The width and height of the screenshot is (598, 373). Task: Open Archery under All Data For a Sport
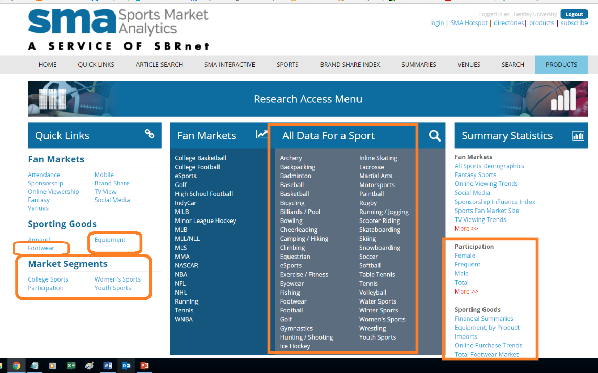[291, 158]
